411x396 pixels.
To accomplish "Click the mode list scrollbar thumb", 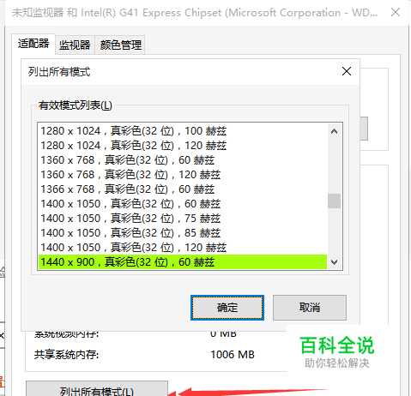I will (x=334, y=201).
